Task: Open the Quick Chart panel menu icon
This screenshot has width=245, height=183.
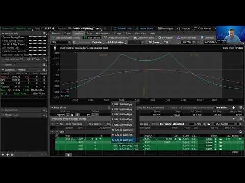Action: 44,110
